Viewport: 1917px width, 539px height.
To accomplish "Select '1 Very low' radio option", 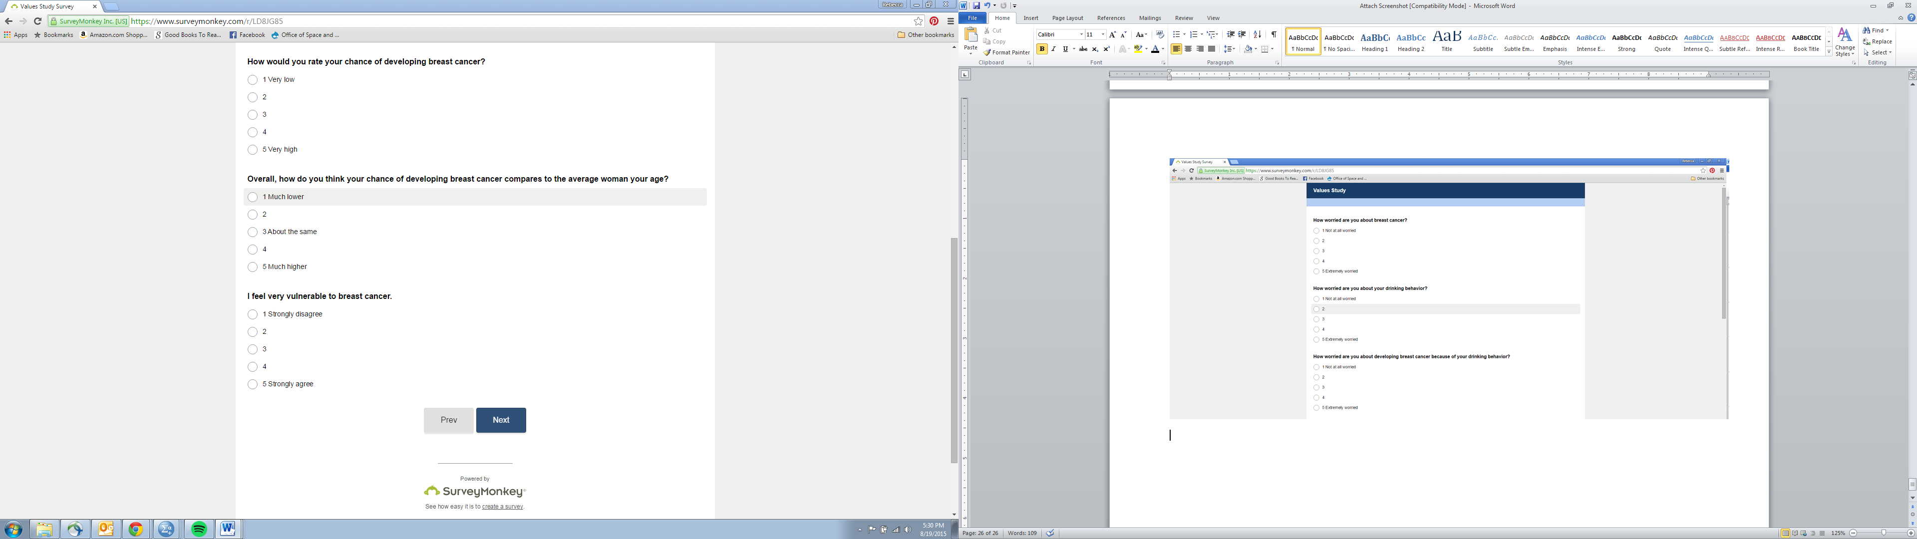I will 253,80.
